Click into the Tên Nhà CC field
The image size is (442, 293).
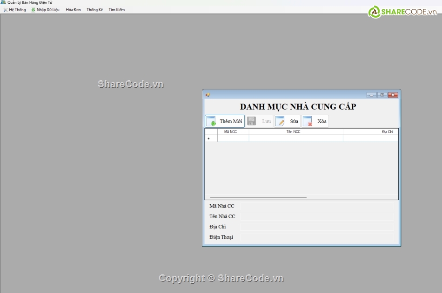(x=317, y=216)
